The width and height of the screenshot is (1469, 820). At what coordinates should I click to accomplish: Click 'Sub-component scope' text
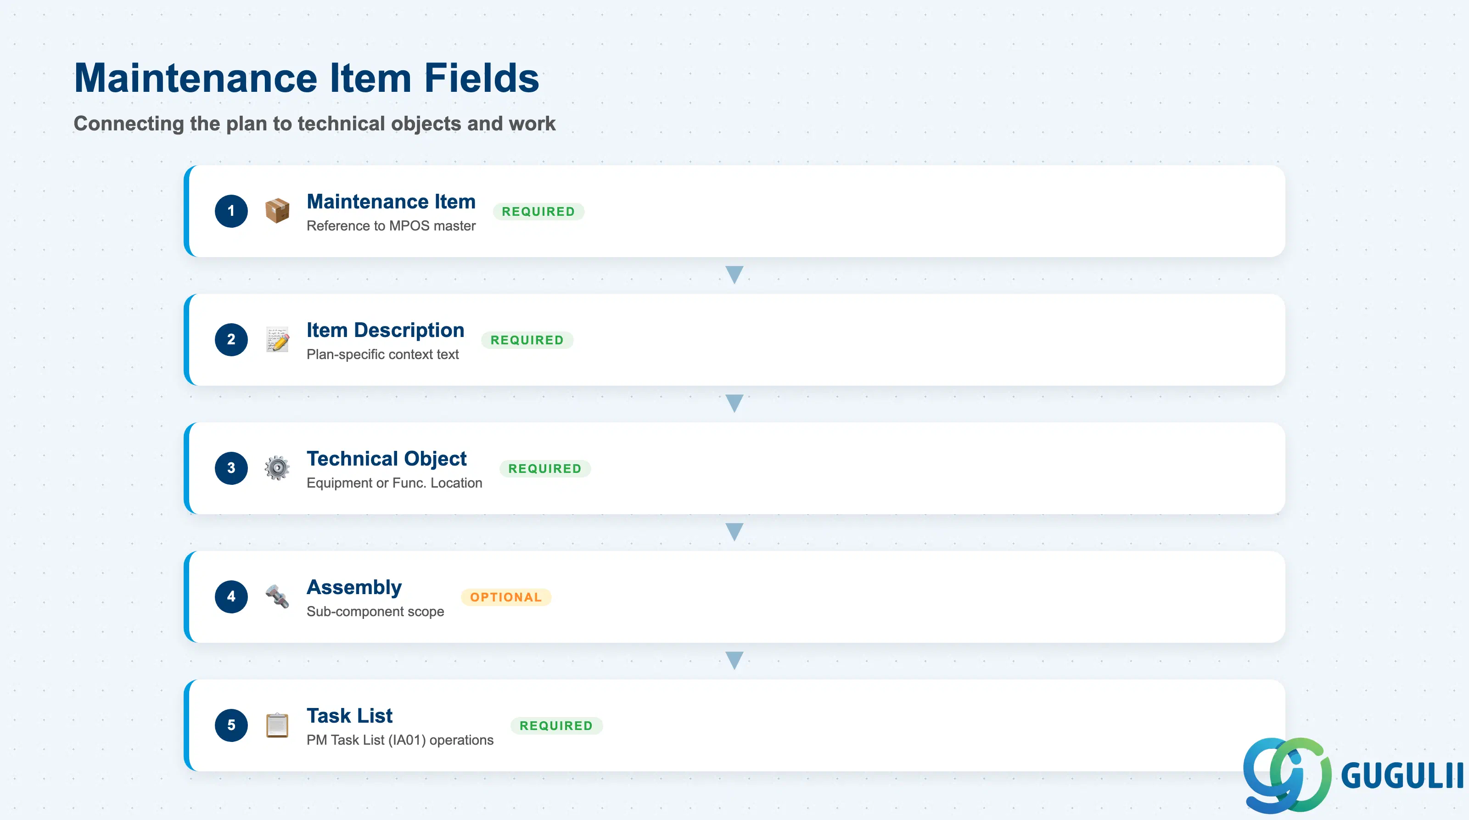tap(375, 611)
